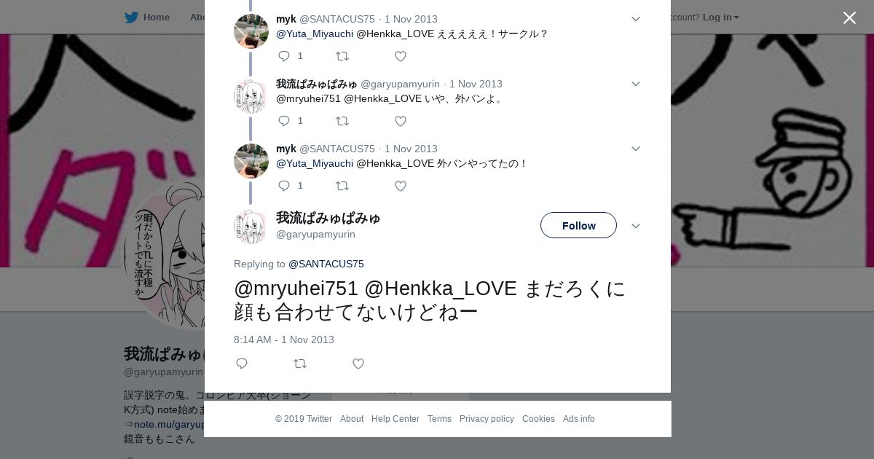Open the Log in dropdown
The height and width of the screenshot is (459, 874).
click(720, 17)
